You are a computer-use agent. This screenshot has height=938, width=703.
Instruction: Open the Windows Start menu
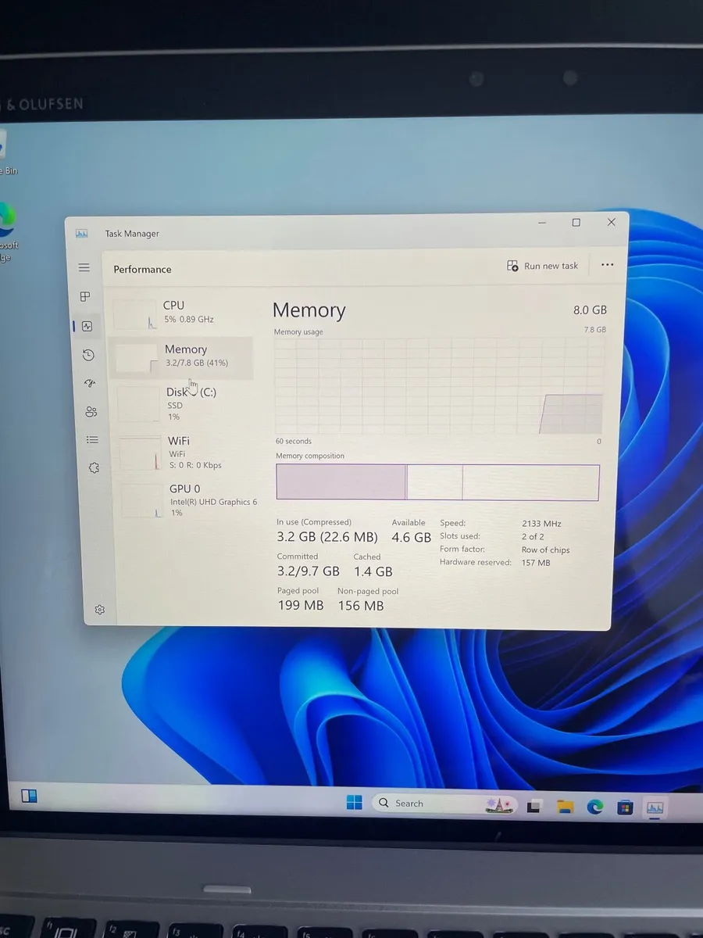[x=355, y=803]
